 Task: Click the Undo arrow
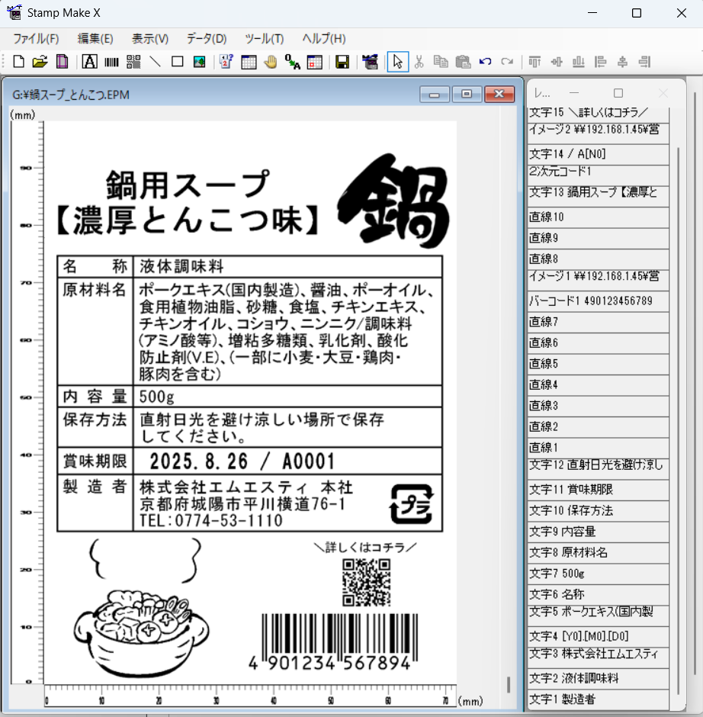click(x=485, y=62)
